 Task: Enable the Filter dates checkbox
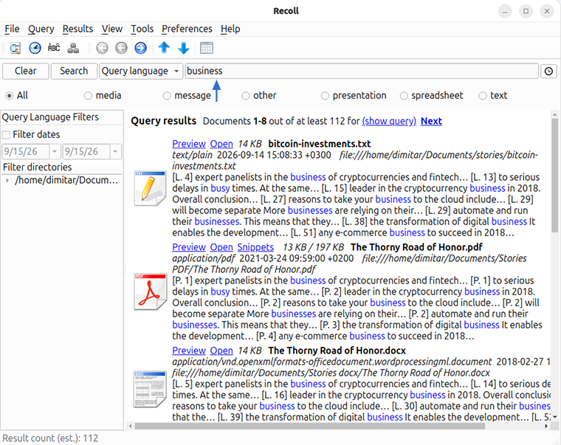tap(6, 135)
